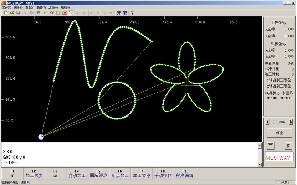Click the Open folder toolbar icon
This screenshot has height=185, width=297.
coord(12,13)
